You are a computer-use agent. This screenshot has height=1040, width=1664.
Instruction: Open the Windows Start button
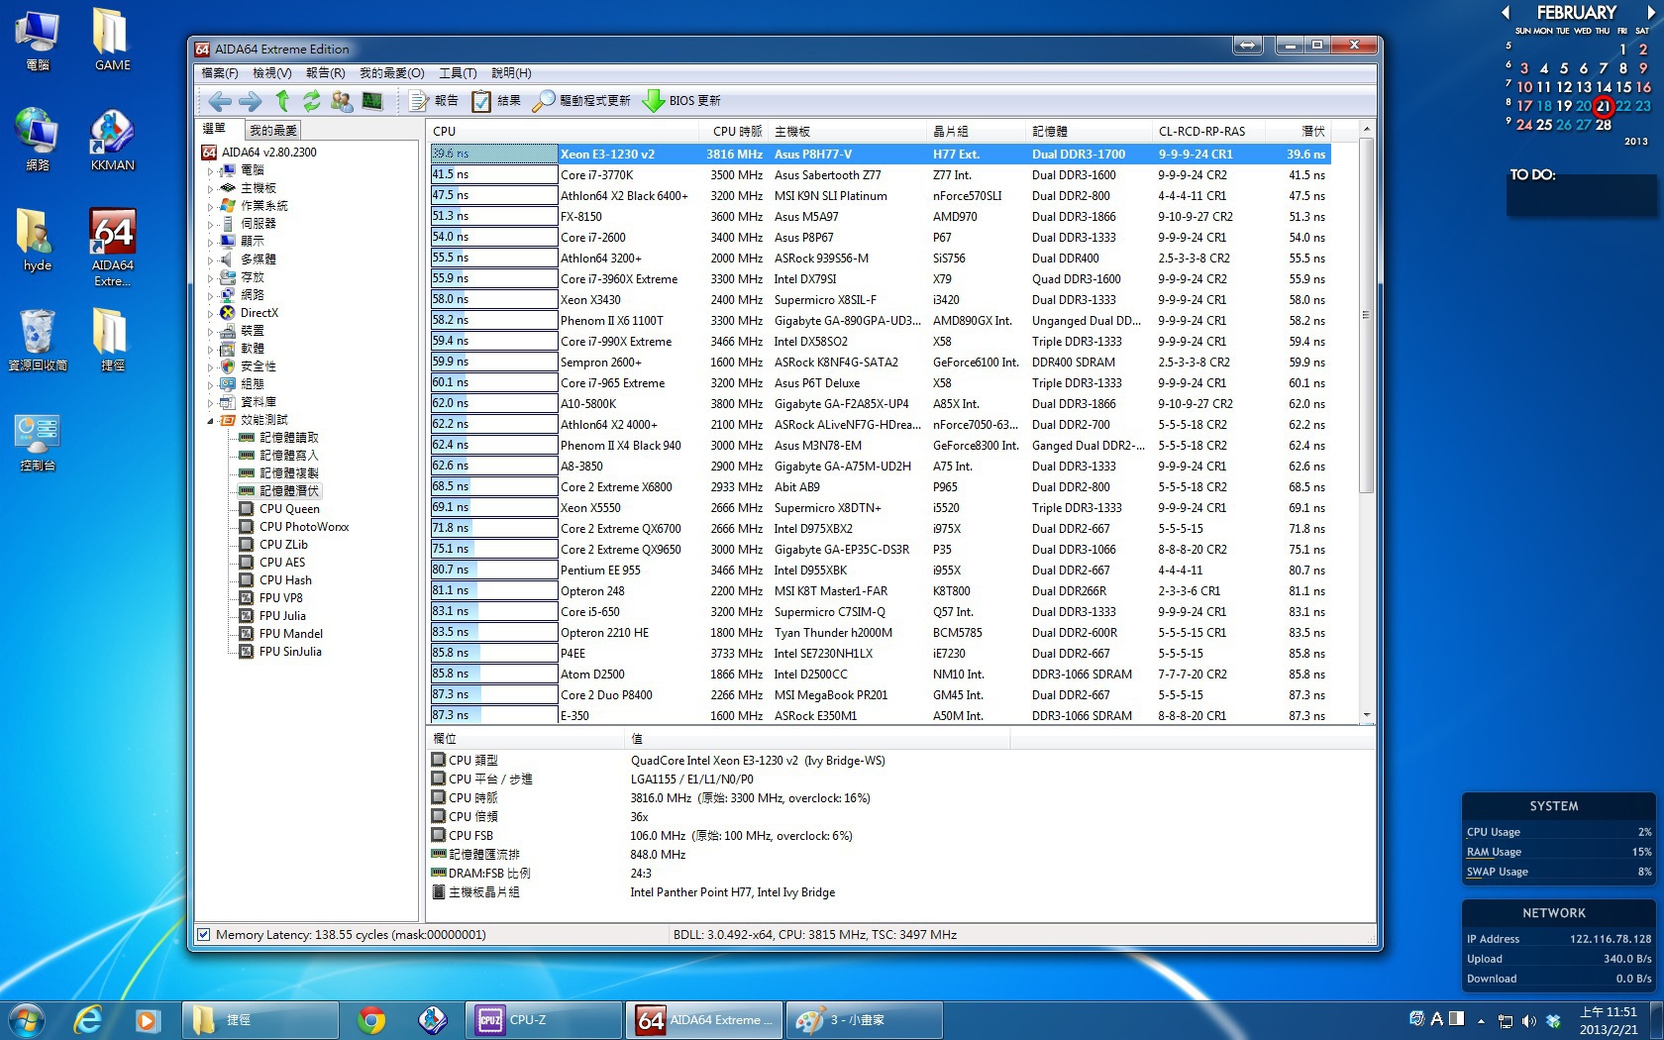coord(27,1019)
